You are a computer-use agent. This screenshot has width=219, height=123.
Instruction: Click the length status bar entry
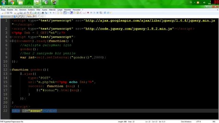point(123,122)
